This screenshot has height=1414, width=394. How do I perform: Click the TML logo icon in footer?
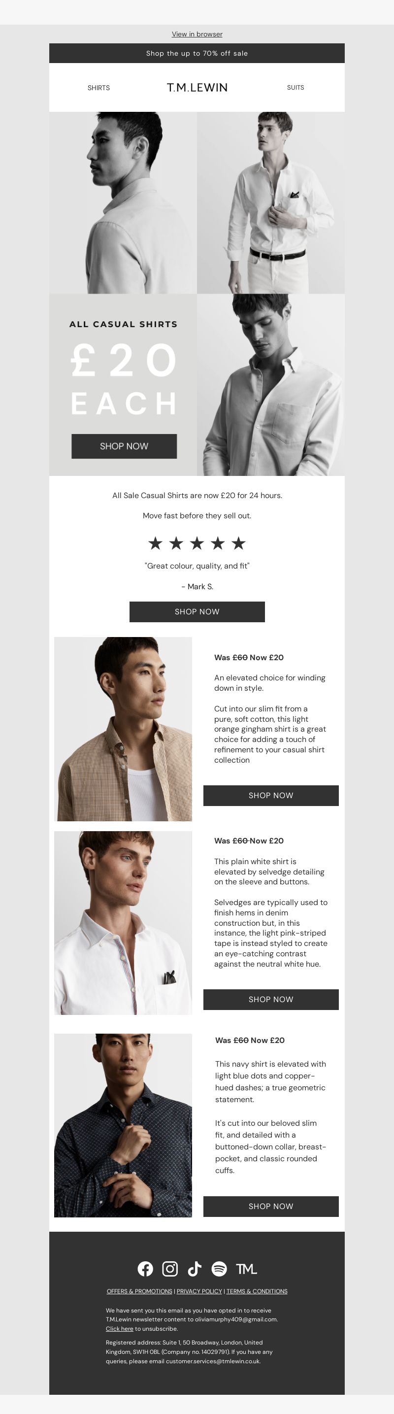point(246,1269)
